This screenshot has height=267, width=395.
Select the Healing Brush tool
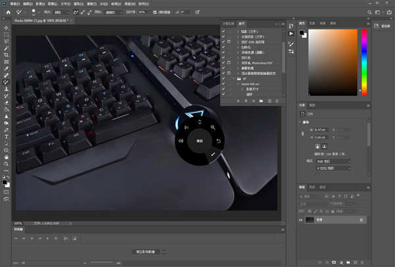pyautogui.click(x=7, y=75)
